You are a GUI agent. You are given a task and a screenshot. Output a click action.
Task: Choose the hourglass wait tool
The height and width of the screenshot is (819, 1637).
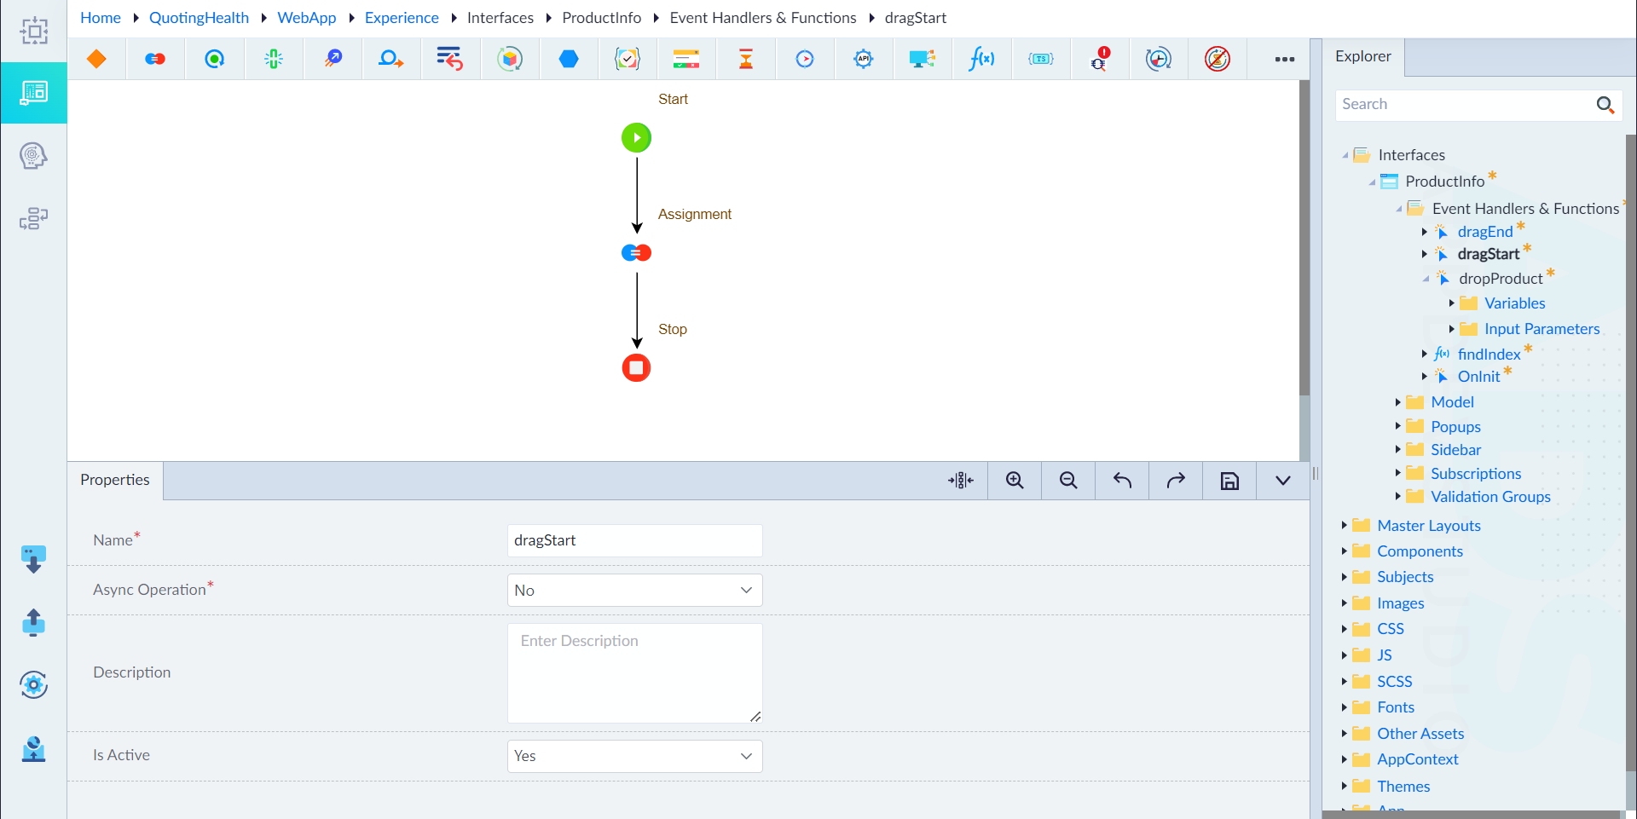[746, 59]
